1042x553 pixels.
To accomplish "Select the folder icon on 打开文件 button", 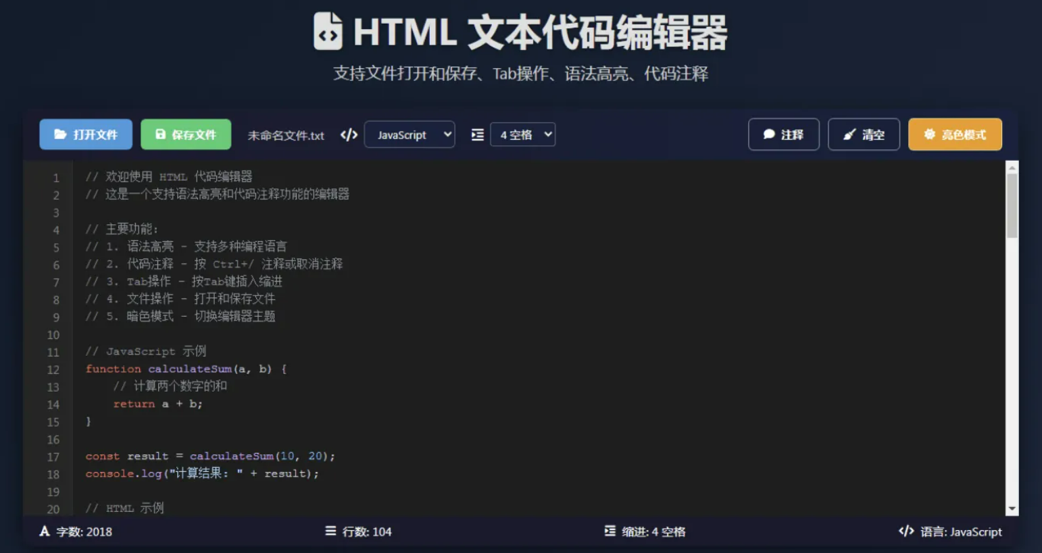I will point(61,134).
